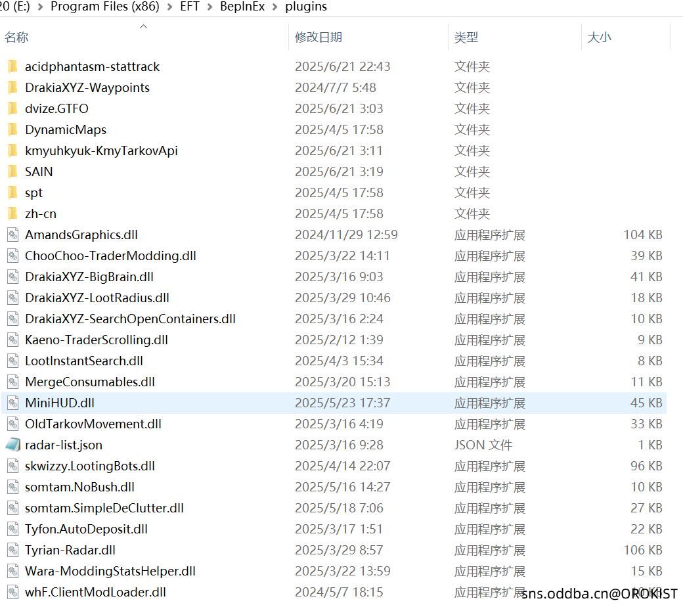This screenshot has height=607, width=683.
Task: Click the Tyrian-Radar.dll file icon
Action: click(13, 550)
